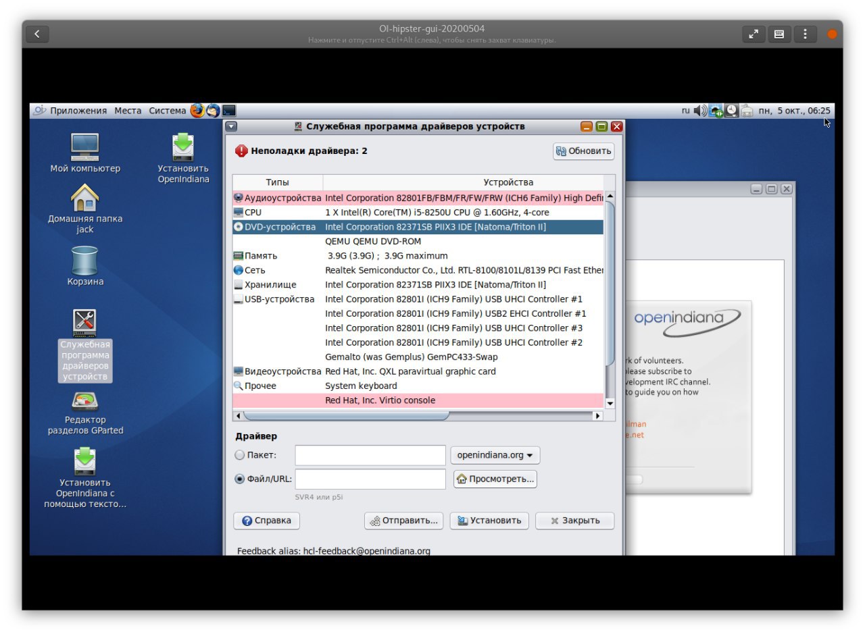Choose the Файл/URL radio button
The height and width of the screenshot is (634, 865).
tap(239, 479)
